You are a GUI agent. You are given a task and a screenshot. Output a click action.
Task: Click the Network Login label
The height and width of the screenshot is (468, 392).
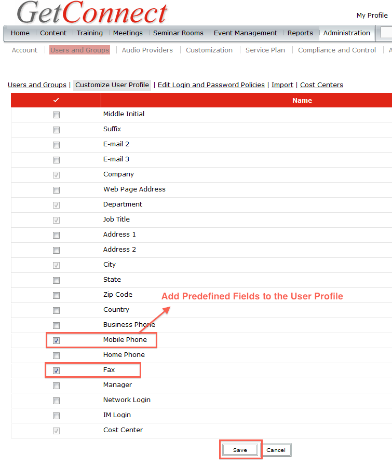point(127,400)
